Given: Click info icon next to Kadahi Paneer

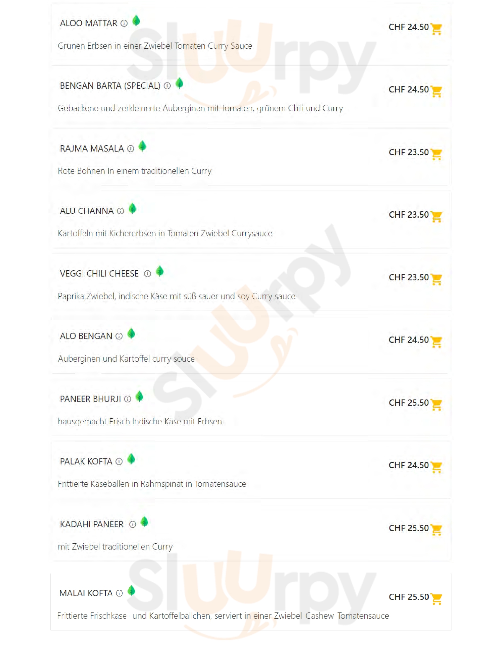Looking at the screenshot, I should click(x=133, y=524).
